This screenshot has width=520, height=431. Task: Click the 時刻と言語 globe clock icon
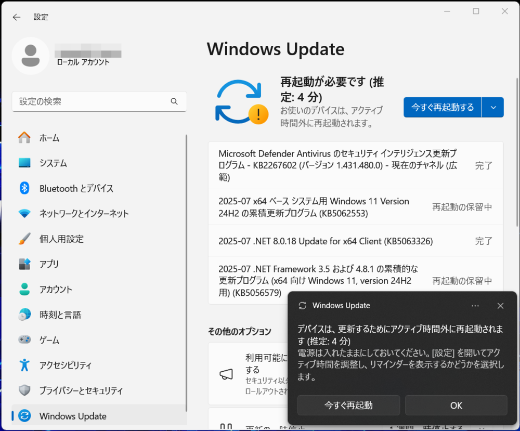(x=24, y=315)
